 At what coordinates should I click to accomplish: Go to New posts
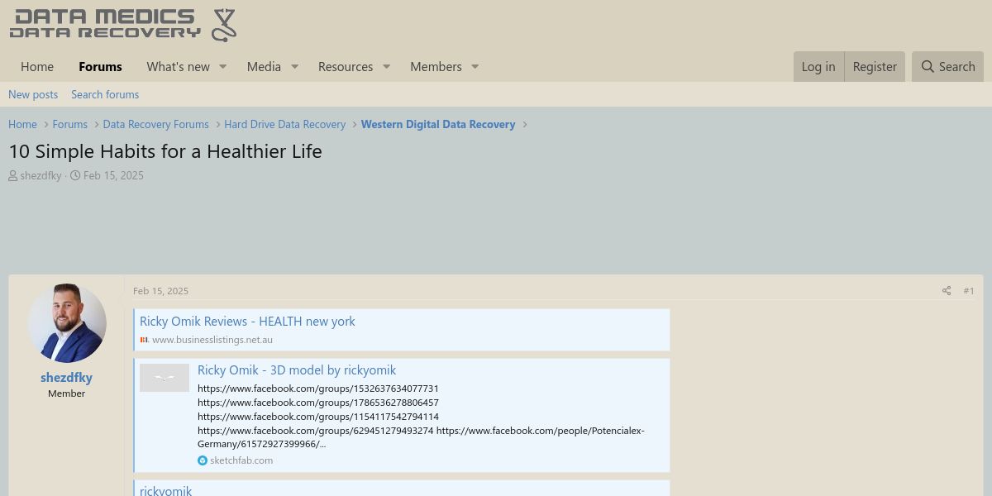click(33, 94)
